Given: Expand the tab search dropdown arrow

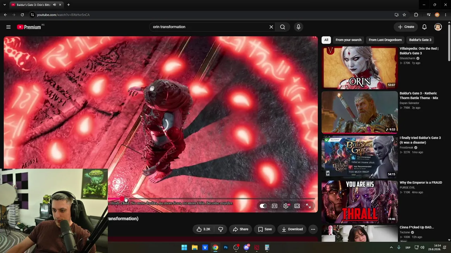Looking at the screenshot, I should click(5, 5).
